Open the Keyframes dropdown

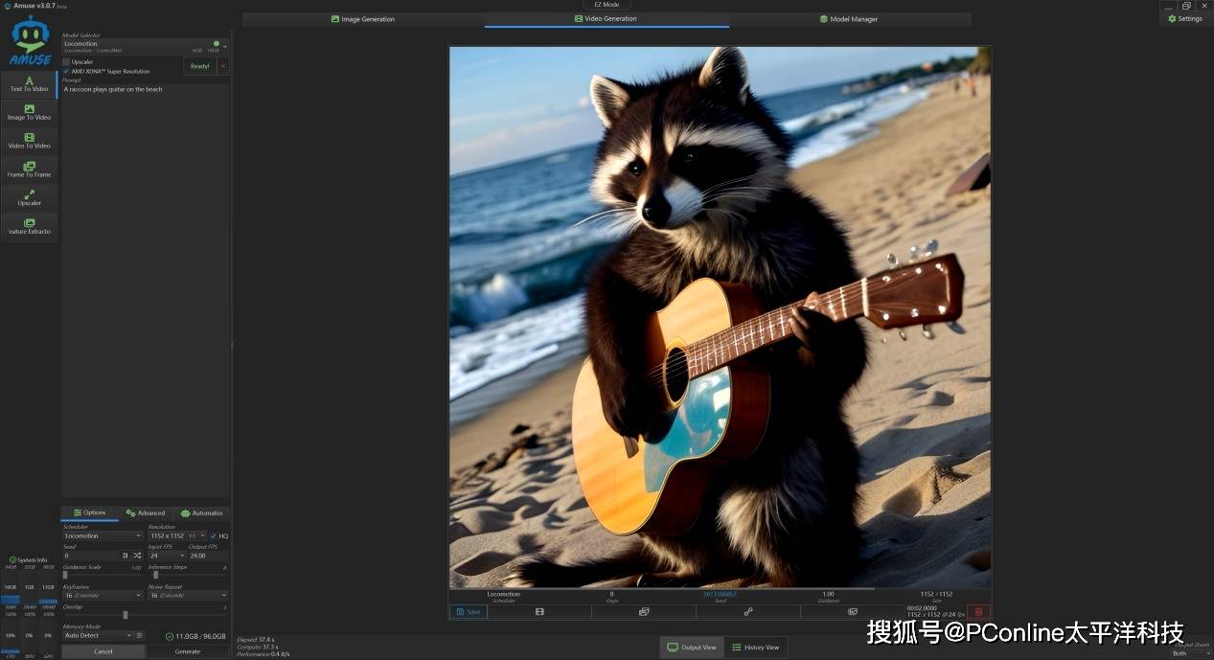(103, 596)
